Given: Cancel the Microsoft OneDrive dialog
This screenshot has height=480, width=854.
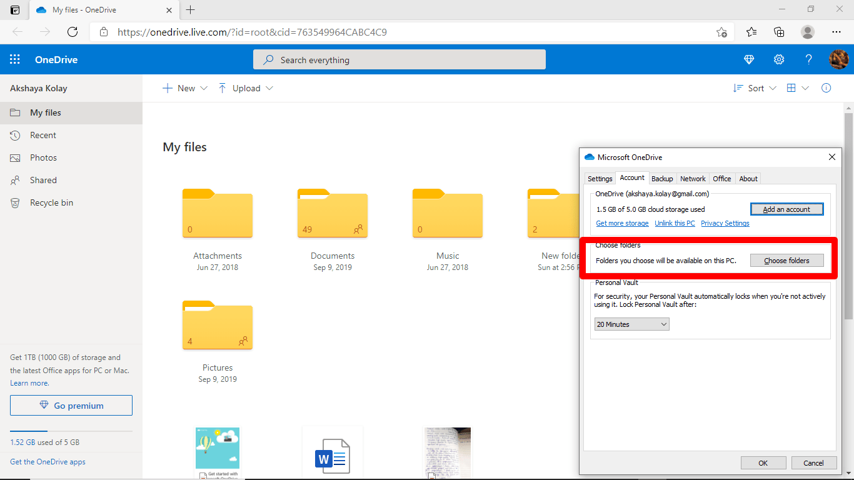Looking at the screenshot, I should [813, 463].
